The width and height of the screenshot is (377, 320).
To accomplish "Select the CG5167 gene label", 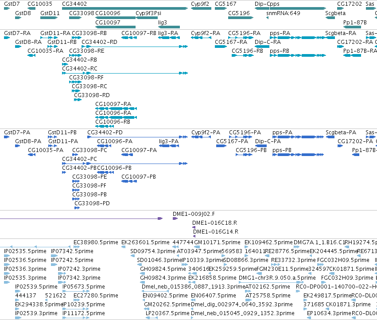I will [225, 4].
